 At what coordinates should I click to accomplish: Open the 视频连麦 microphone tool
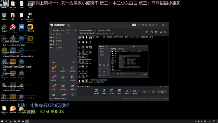coord(53,78)
